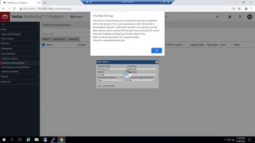Click the Notes column header
This screenshot has width=255, height=143.
[x=237, y=45]
